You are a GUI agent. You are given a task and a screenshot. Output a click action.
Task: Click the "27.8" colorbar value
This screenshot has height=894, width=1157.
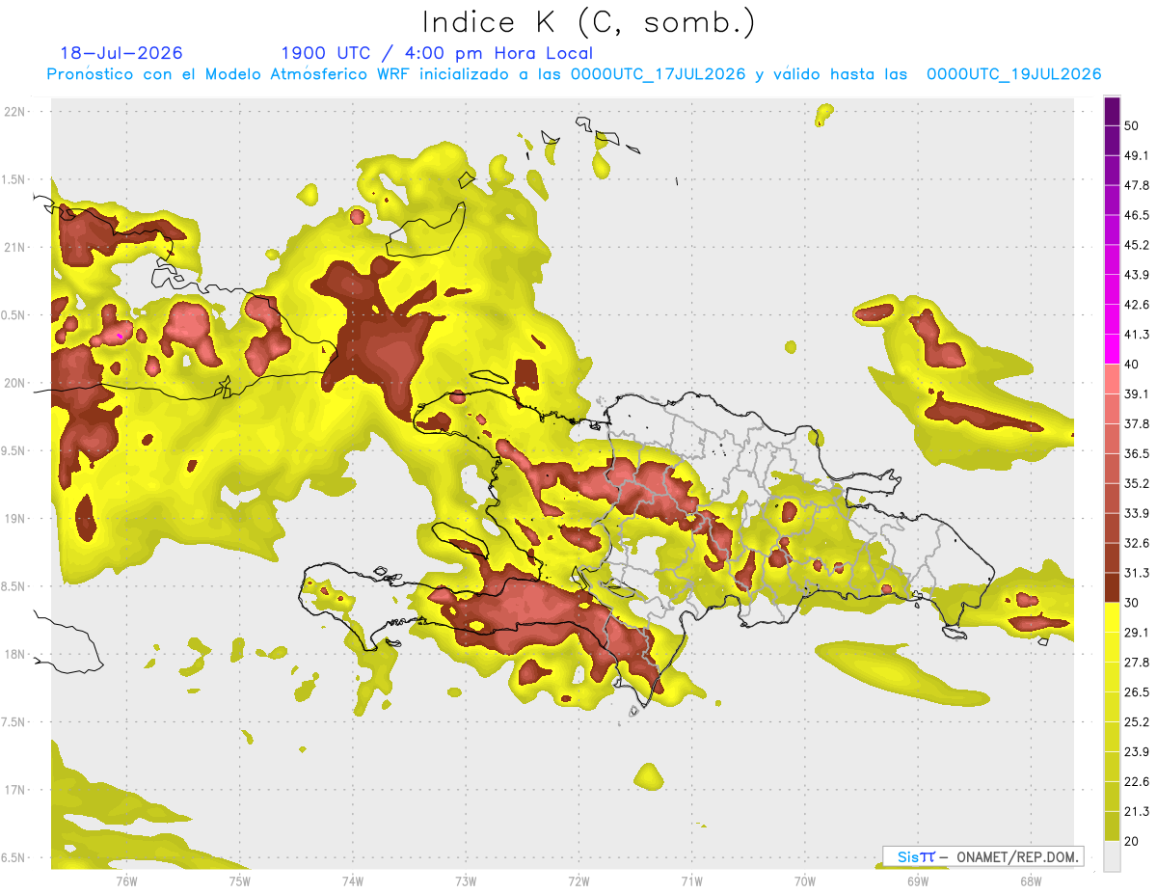(x=1137, y=663)
